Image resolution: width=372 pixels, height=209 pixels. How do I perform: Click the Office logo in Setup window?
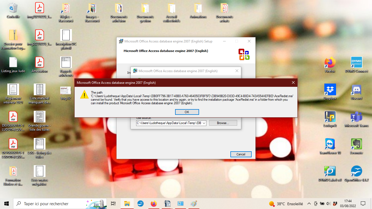click(x=244, y=54)
